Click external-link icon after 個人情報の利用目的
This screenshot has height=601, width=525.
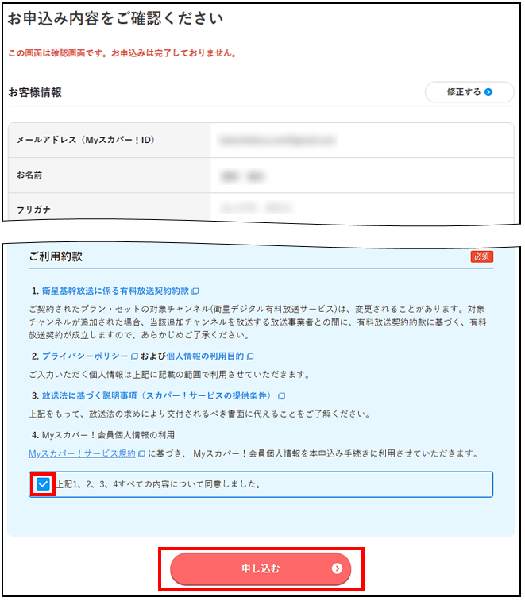point(250,356)
